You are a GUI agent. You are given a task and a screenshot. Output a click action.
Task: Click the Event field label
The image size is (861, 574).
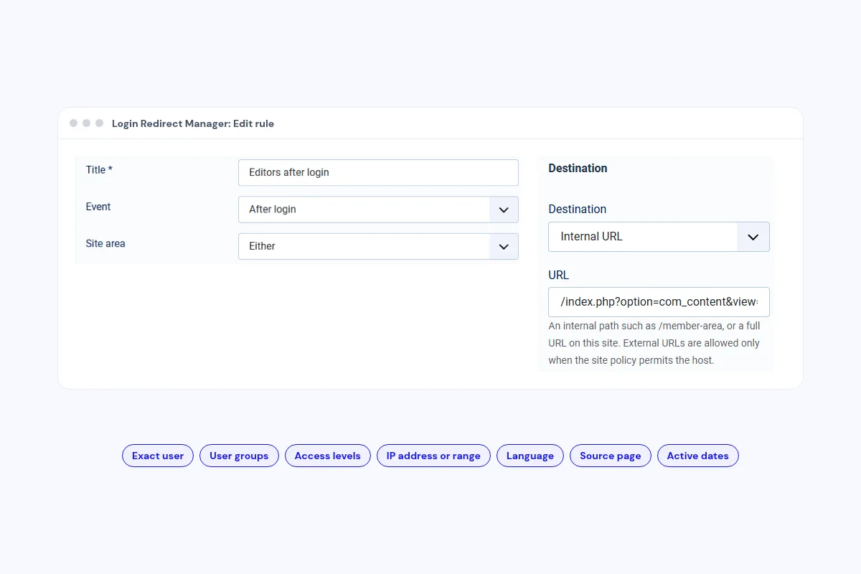[x=98, y=207]
